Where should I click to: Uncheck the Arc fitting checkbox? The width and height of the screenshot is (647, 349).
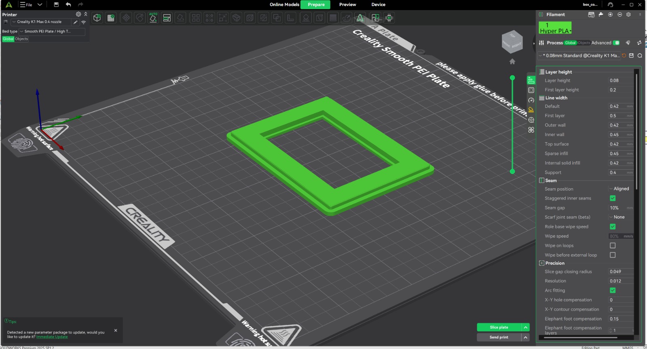[613, 290]
